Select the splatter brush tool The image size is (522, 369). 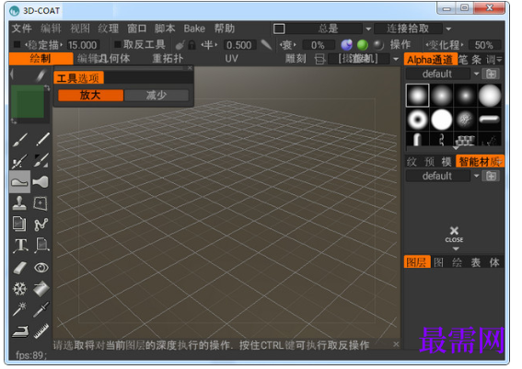(x=20, y=161)
